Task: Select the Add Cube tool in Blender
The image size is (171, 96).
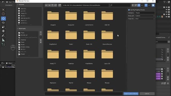Action: click(3, 45)
